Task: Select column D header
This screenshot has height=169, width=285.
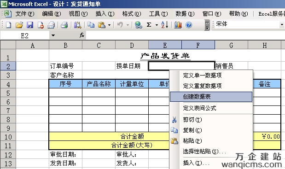Action: pyautogui.click(x=132, y=45)
